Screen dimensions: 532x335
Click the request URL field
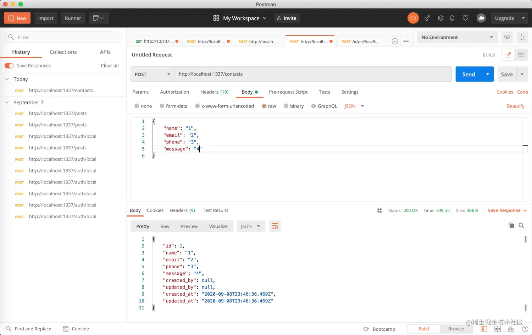pyautogui.click(x=313, y=74)
